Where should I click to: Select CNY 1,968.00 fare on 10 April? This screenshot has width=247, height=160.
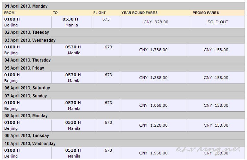pos(153,153)
